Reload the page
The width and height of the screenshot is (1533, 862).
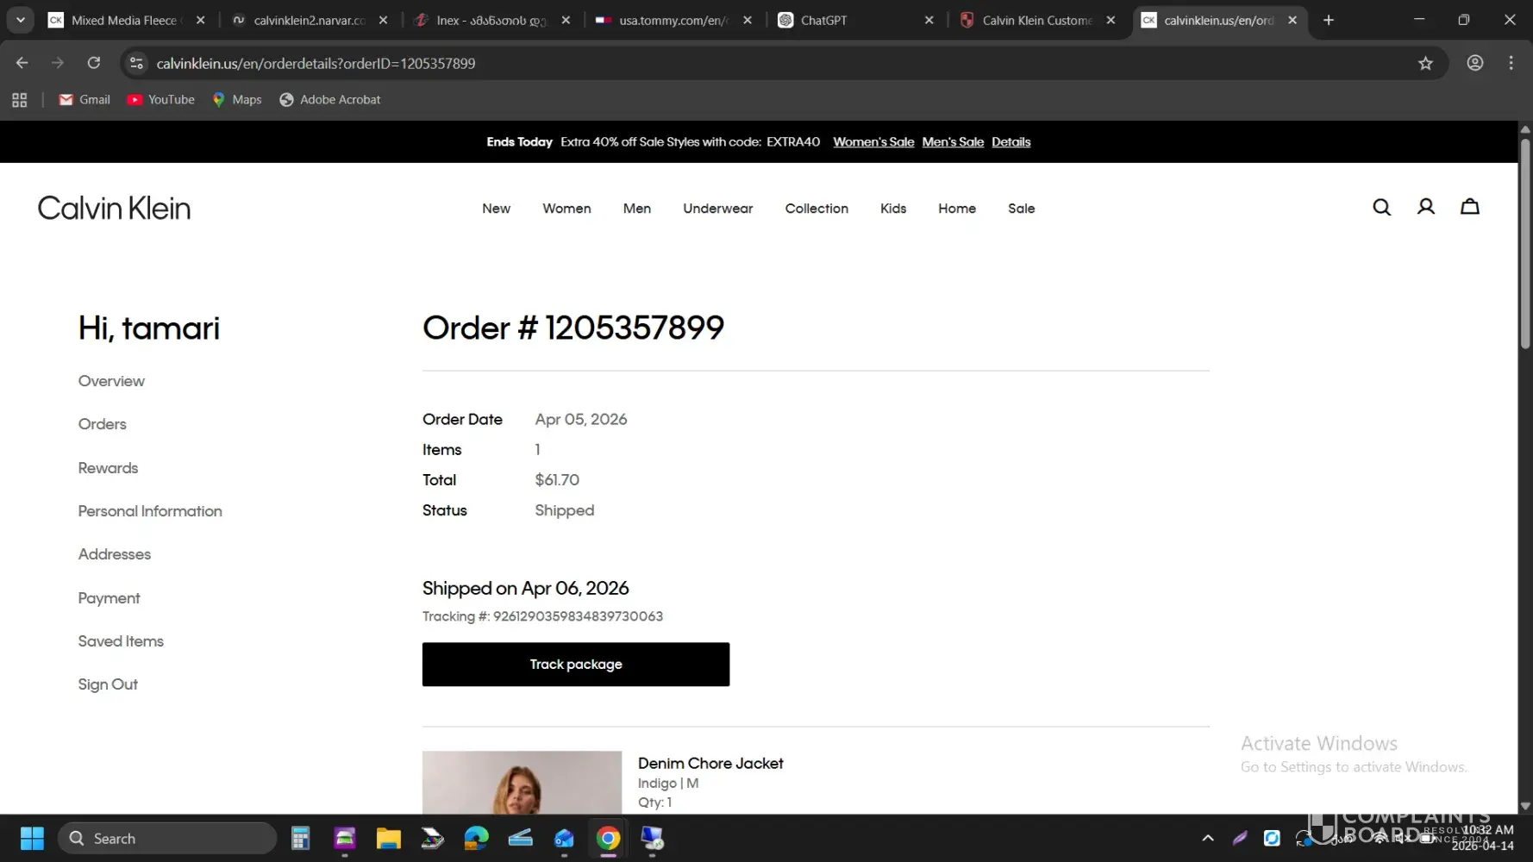click(x=94, y=63)
